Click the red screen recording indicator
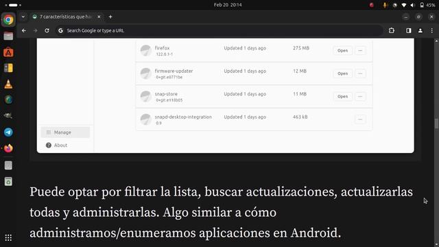This screenshot has width=439, height=247. click(372, 5)
